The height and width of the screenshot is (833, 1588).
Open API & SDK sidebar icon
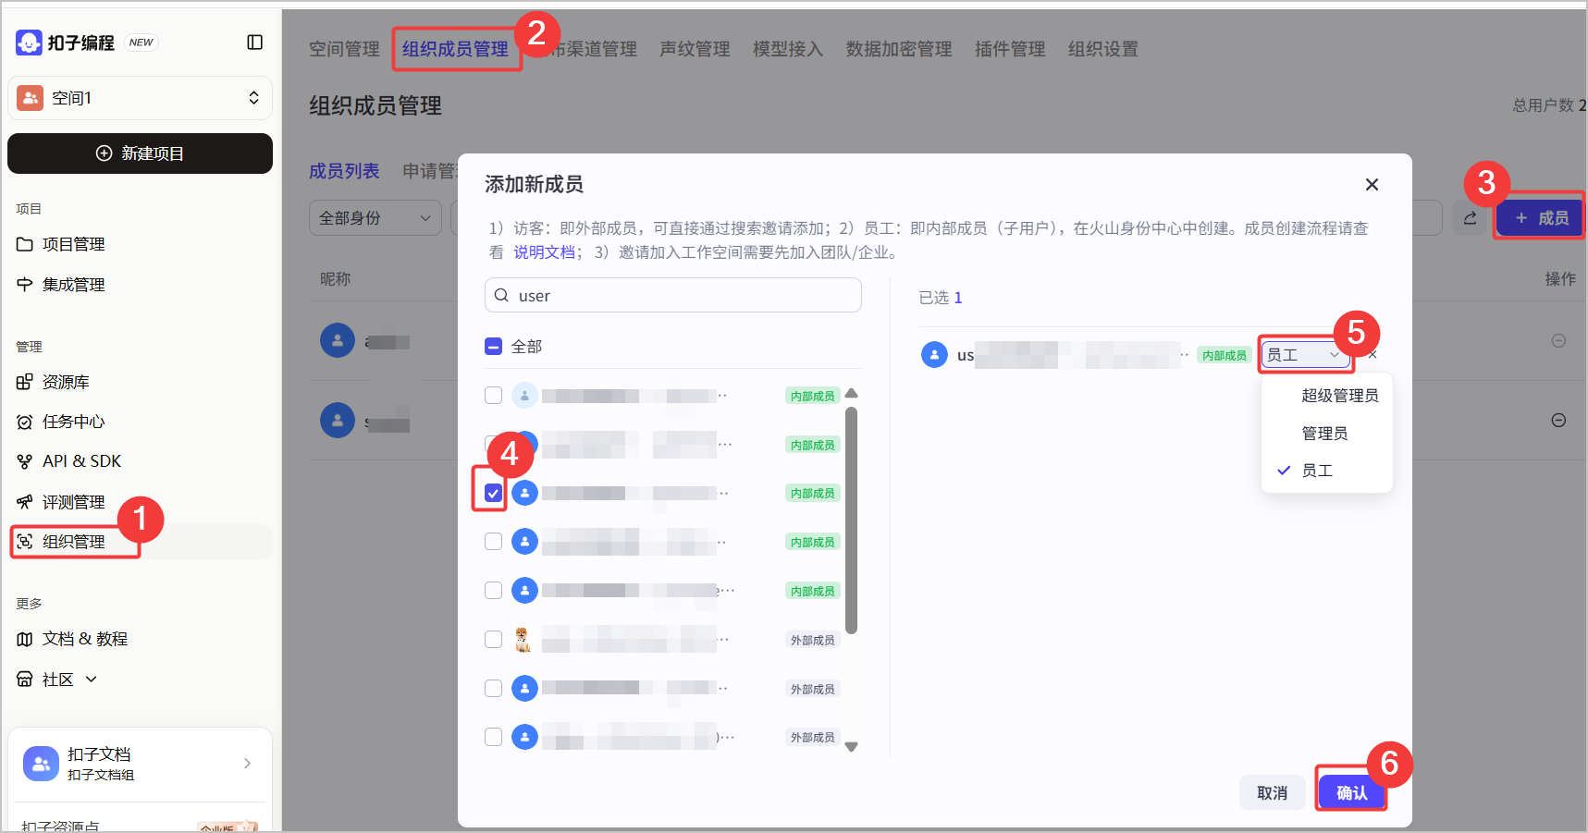pos(25,461)
